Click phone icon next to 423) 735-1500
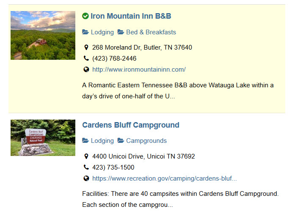Image resolution: width=292 pixels, height=220 pixels. click(x=86, y=167)
